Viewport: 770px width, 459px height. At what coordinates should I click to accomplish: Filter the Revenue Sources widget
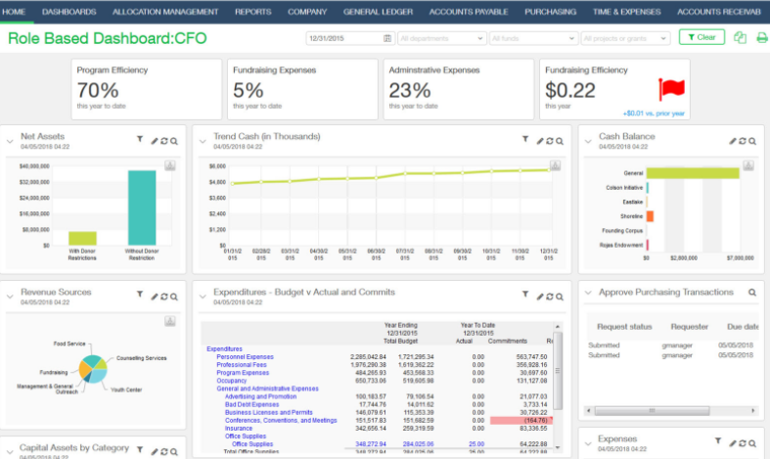[140, 295]
